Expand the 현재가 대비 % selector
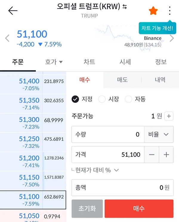This screenshot has height=222, width=179. (x=95, y=170)
